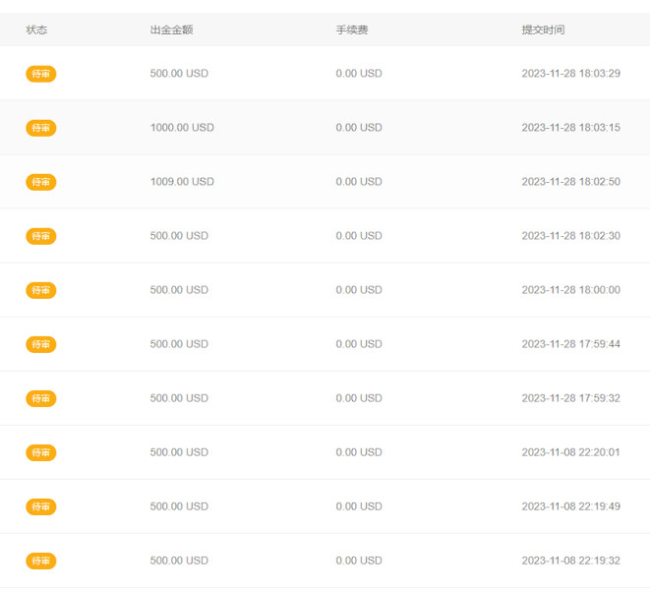Click the 手续费 column header
This screenshot has height=590, width=650.
352,29
